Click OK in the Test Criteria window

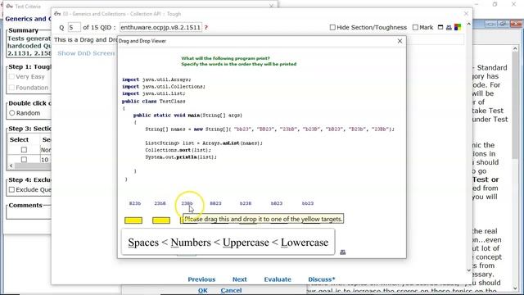(202, 290)
